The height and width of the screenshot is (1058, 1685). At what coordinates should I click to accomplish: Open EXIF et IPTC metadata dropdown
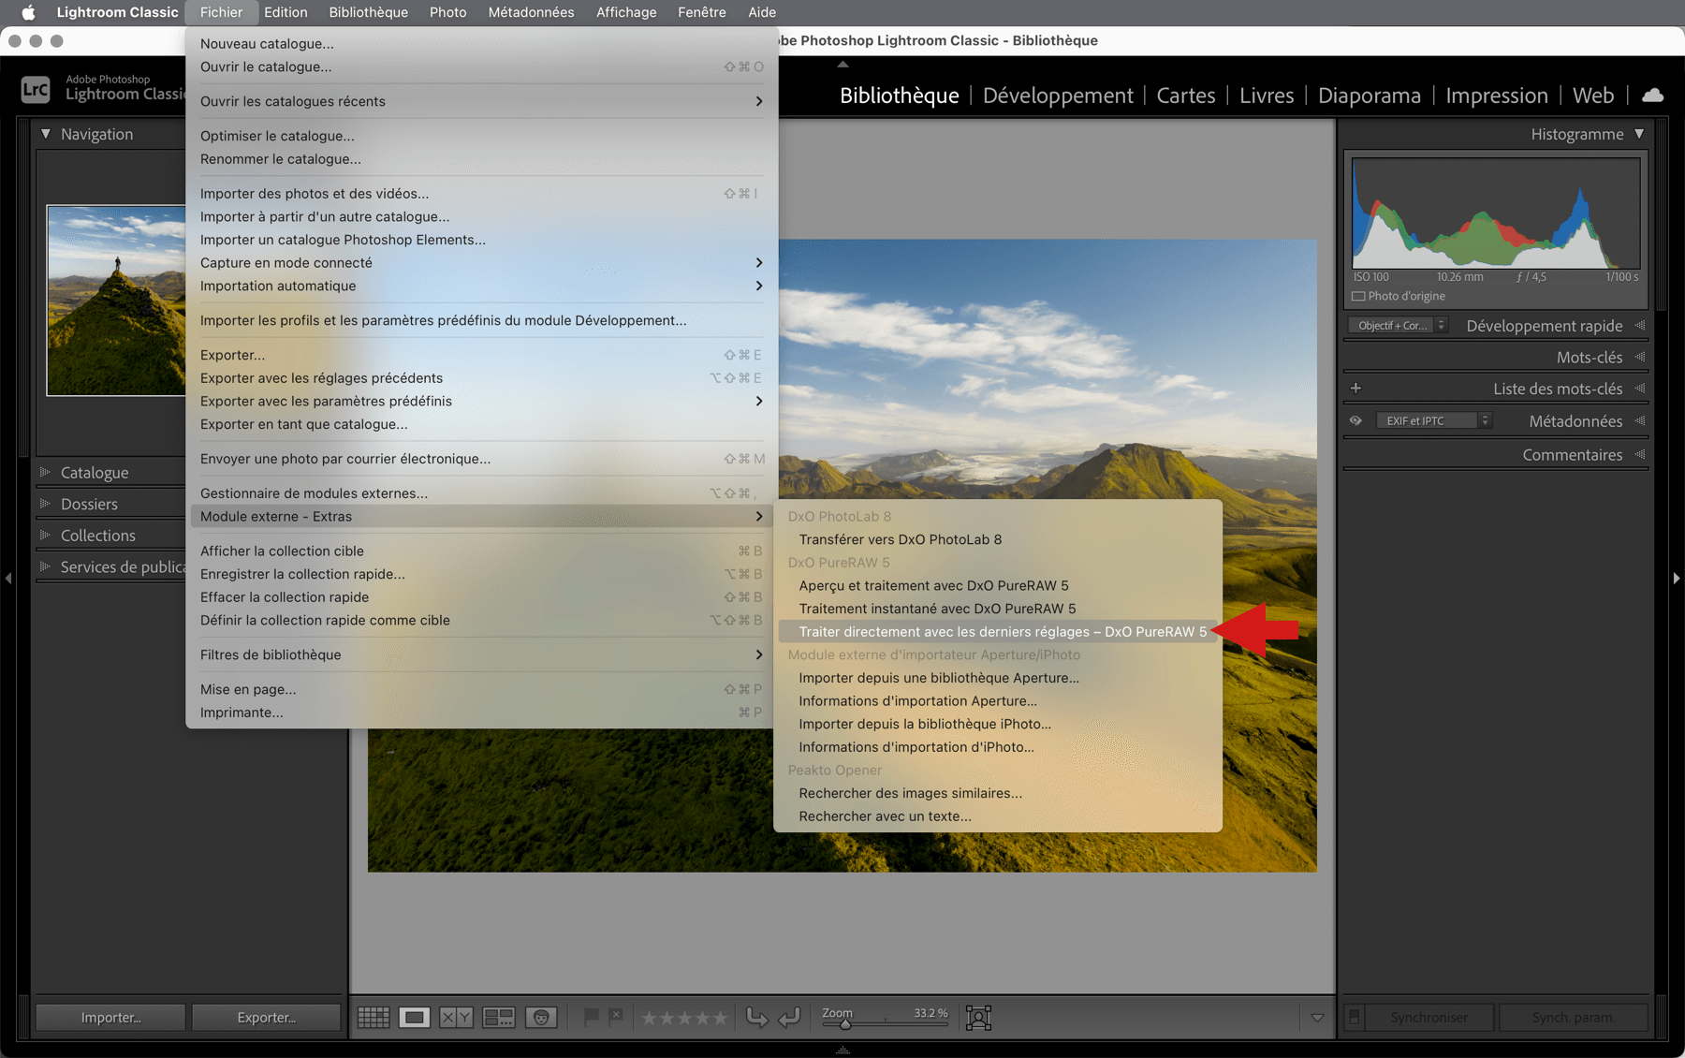click(1434, 420)
